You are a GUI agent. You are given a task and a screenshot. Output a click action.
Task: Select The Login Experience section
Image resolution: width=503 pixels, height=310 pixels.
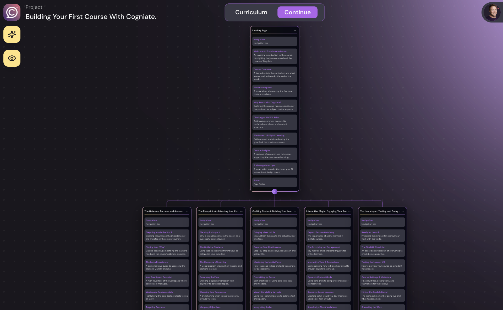coord(167,266)
